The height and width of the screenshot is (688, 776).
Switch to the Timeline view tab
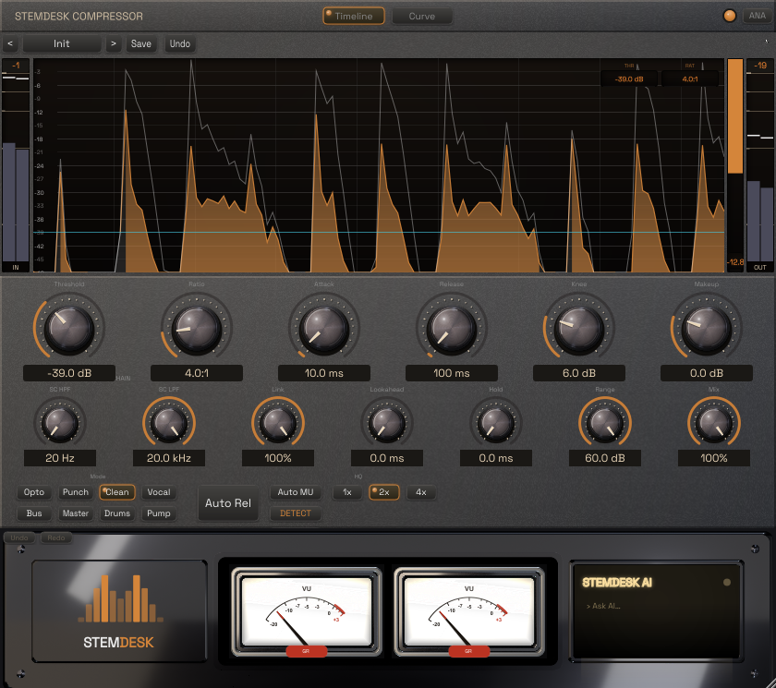[x=353, y=16]
